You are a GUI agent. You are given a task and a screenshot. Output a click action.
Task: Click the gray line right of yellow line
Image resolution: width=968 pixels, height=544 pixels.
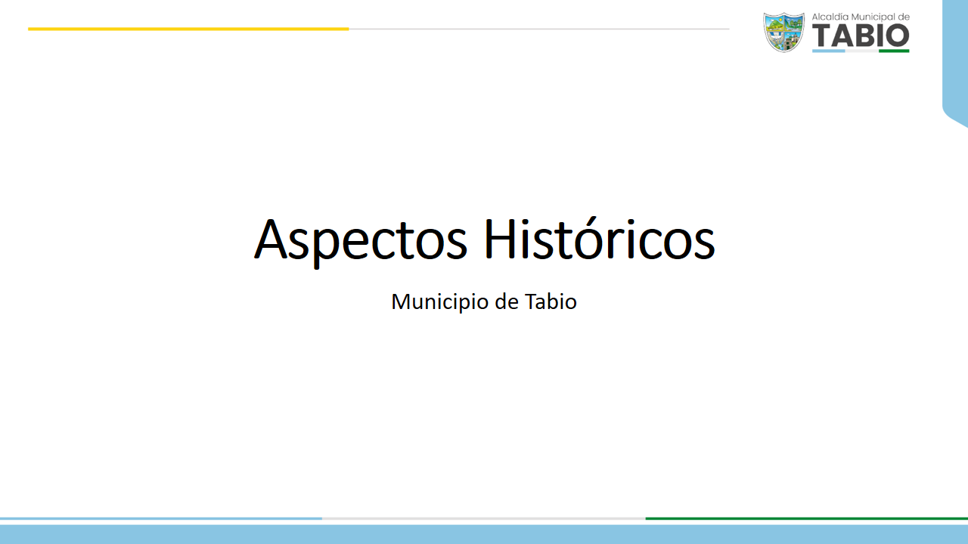tap(538, 29)
